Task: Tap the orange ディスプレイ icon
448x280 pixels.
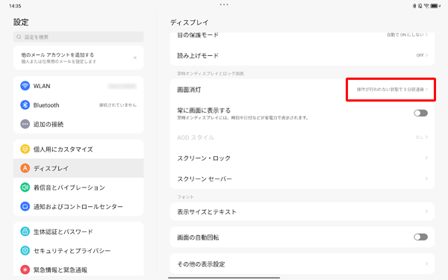Action: click(25, 168)
